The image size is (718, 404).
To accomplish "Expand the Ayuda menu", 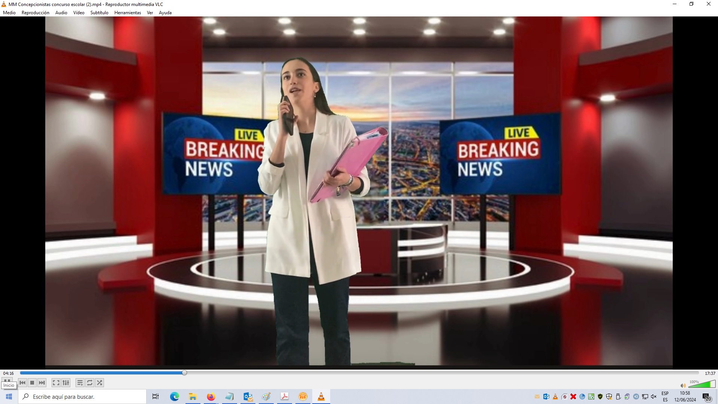I will (x=165, y=13).
